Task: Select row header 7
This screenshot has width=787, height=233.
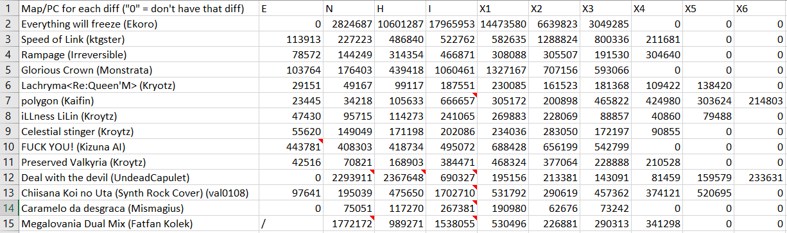Action: 9,100
